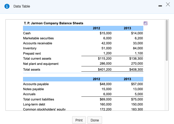The image size is (174, 124).
Task: Select the Accruals row label
Action: point(29,94)
